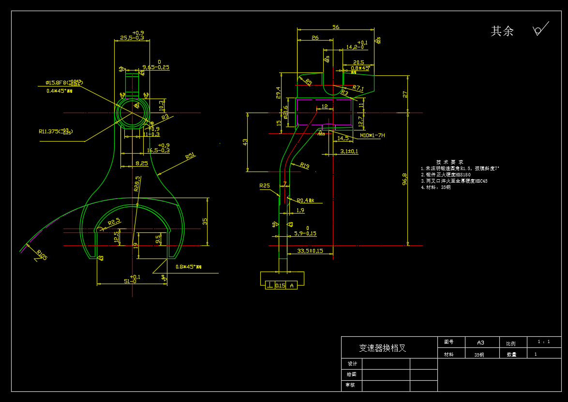Click the 设计 row label
The image size is (568, 402).
[352, 364]
